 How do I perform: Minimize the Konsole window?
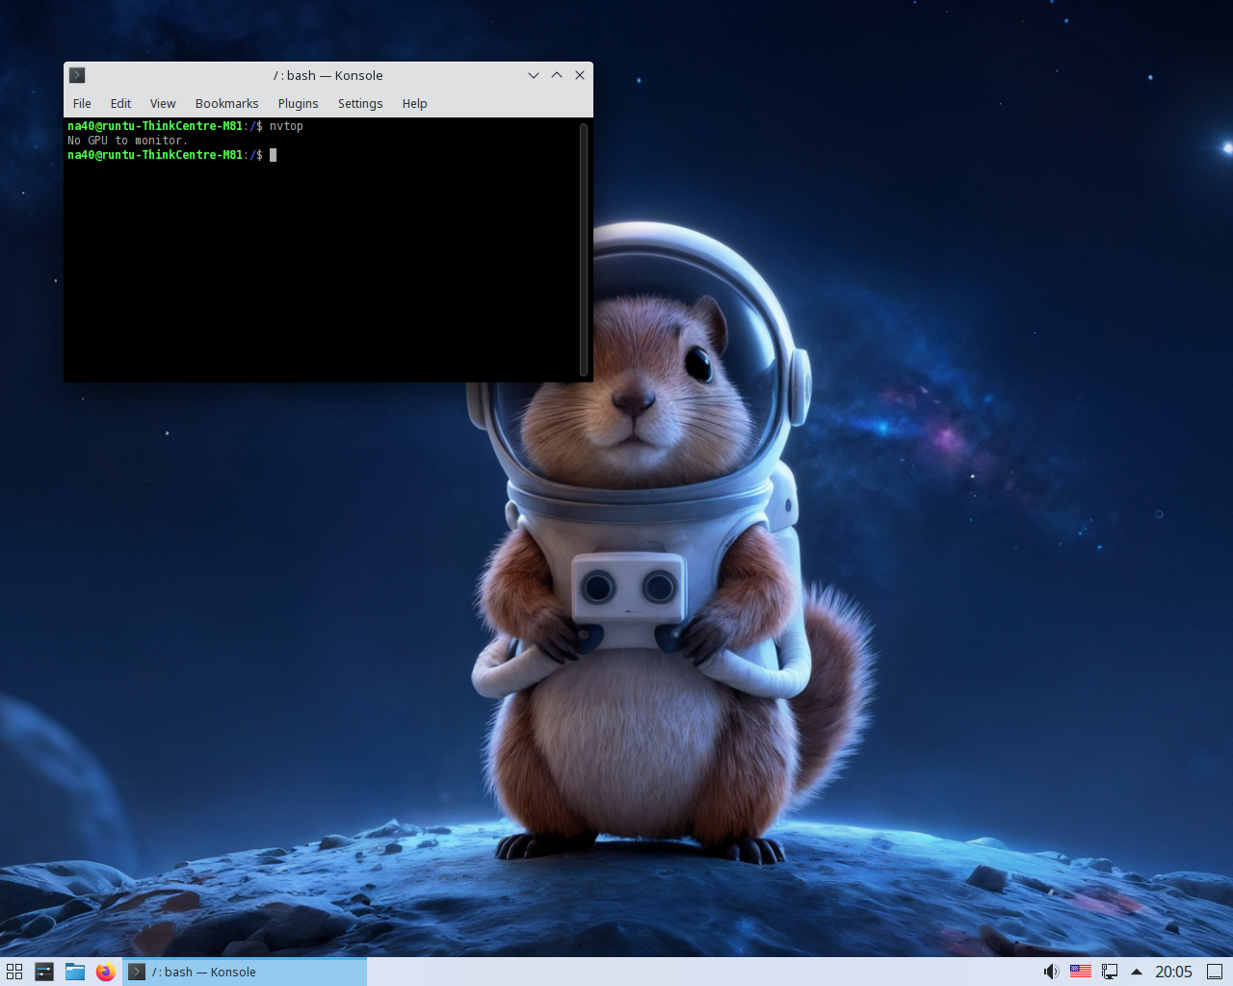pyautogui.click(x=534, y=75)
